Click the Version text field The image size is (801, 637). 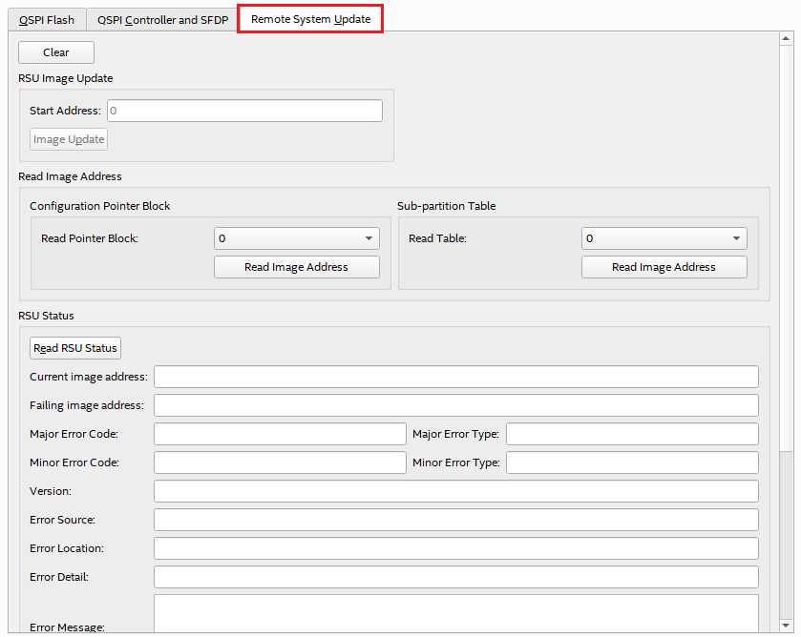(x=455, y=491)
